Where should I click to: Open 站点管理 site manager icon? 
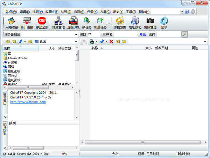click(58, 23)
